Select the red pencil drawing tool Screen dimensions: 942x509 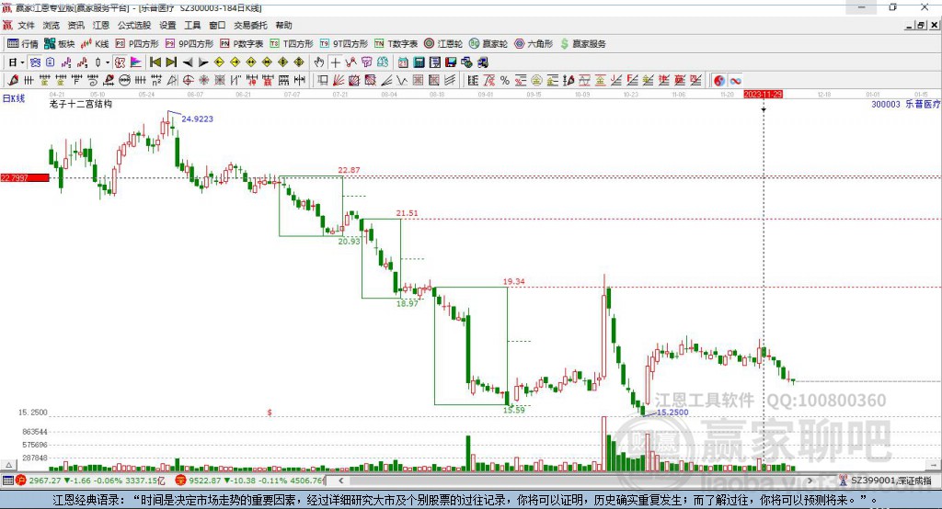click(x=13, y=81)
